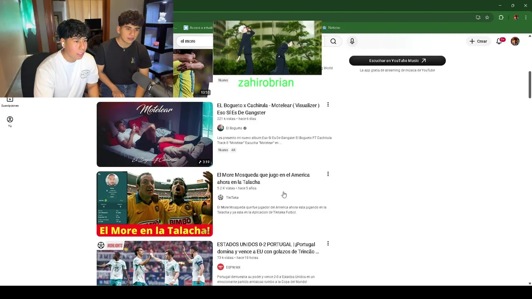Click the TikiTaka channel avatar
The height and width of the screenshot is (299, 532).
(220, 197)
